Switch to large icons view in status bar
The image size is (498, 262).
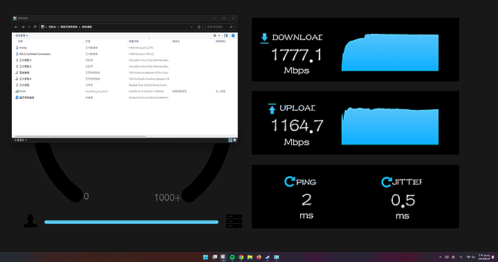(x=234, y=140)
